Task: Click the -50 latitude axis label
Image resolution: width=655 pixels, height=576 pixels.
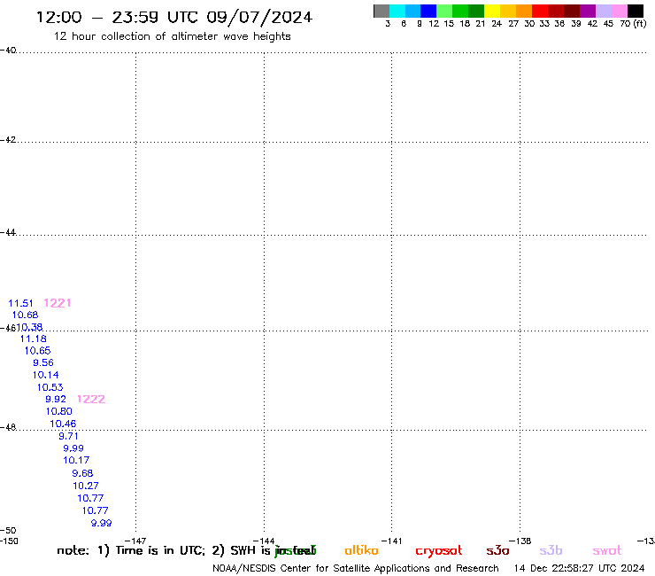Action: (x=8, y=531)
